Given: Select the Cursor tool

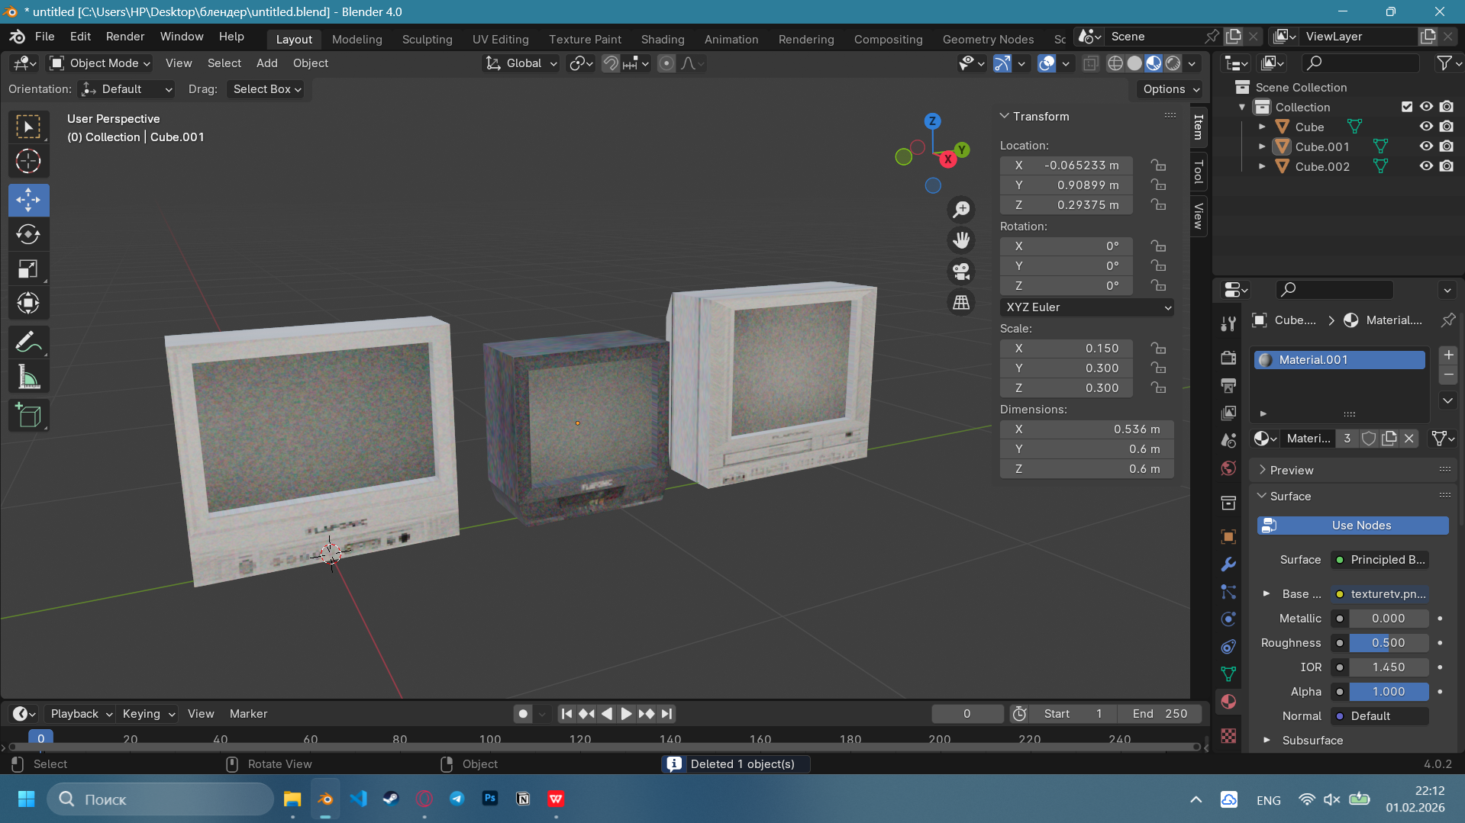Looking at the screenshot, I should [28, 161].
